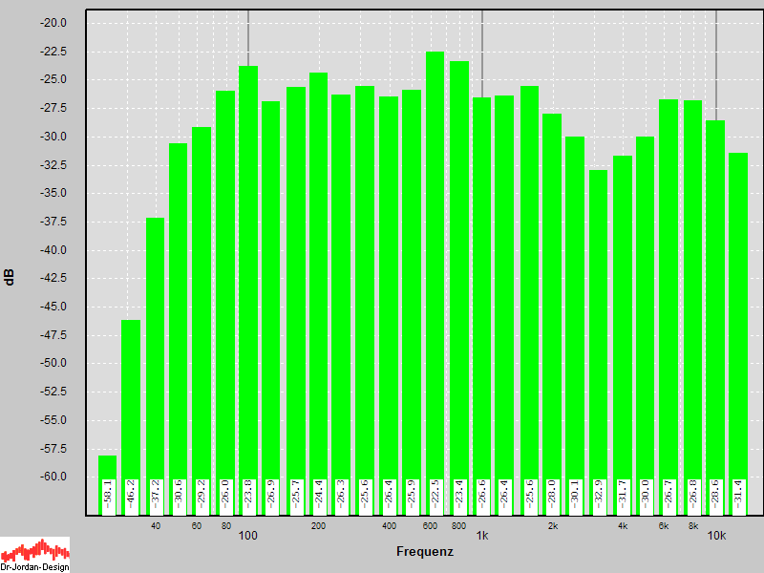Click the -60.0 dB axis tick label
This screenshot has height=573, width=764.
[51, 477]
